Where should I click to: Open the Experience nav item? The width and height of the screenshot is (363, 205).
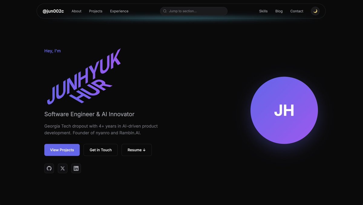(119, 11)
